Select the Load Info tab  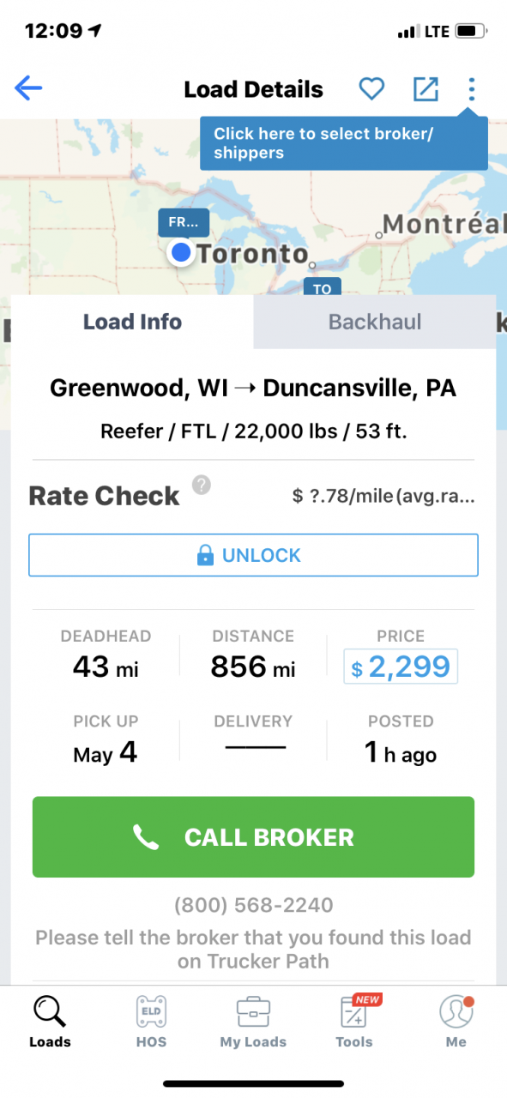pyautogui.click(x=132, y=322)
